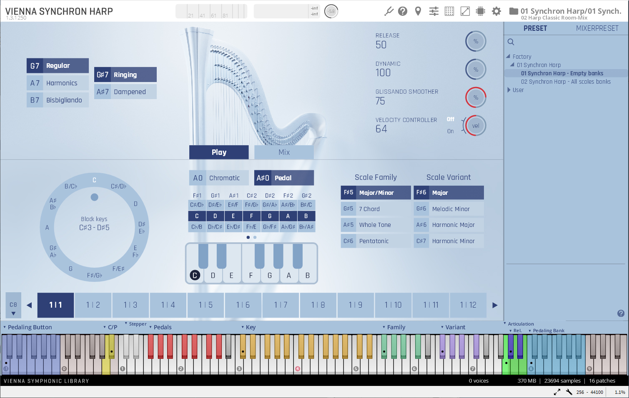Click the Glissando Smoother knob
The height and width of the screenshot is (398, 629).
476,97
